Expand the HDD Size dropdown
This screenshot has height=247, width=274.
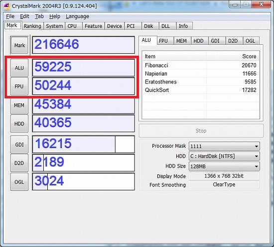pos(224,166)
